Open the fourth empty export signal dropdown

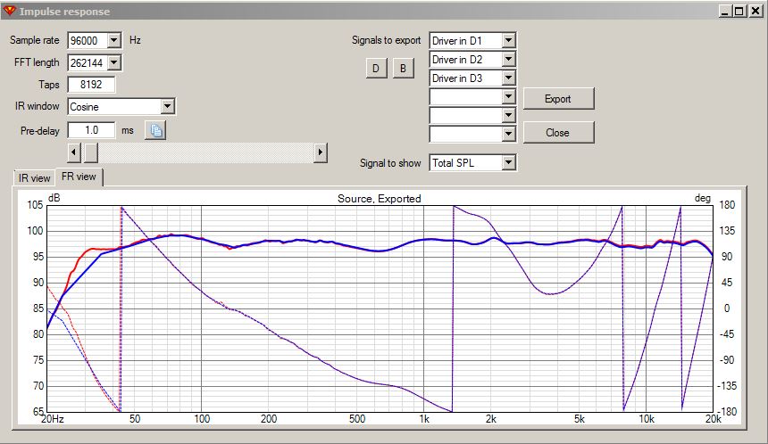(x=508, y=97)
